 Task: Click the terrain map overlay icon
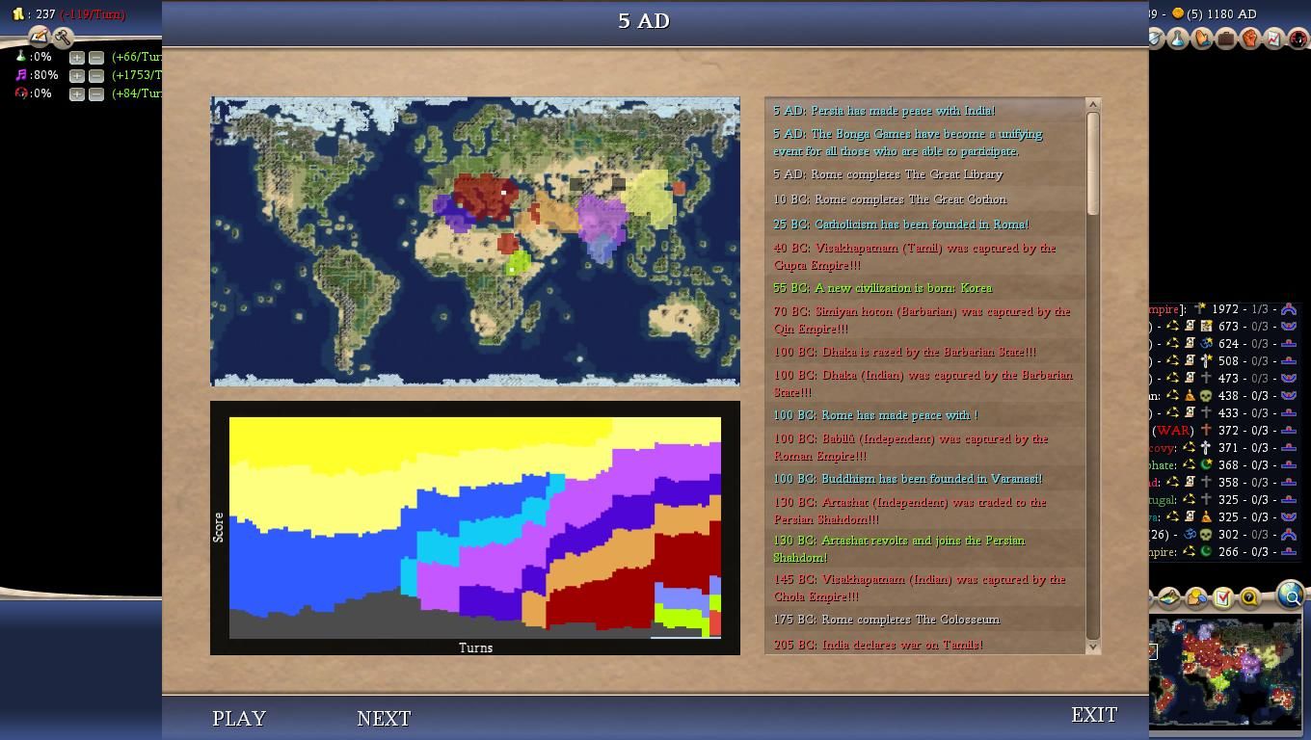point(1169,597)
